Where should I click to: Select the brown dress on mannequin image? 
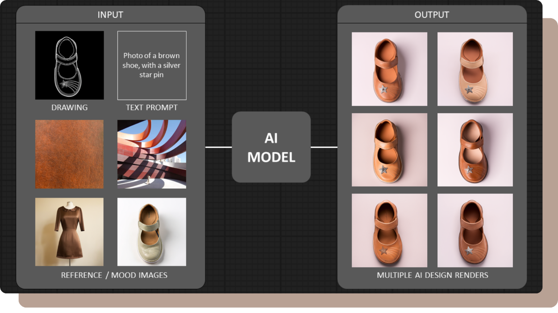point(70,232)
